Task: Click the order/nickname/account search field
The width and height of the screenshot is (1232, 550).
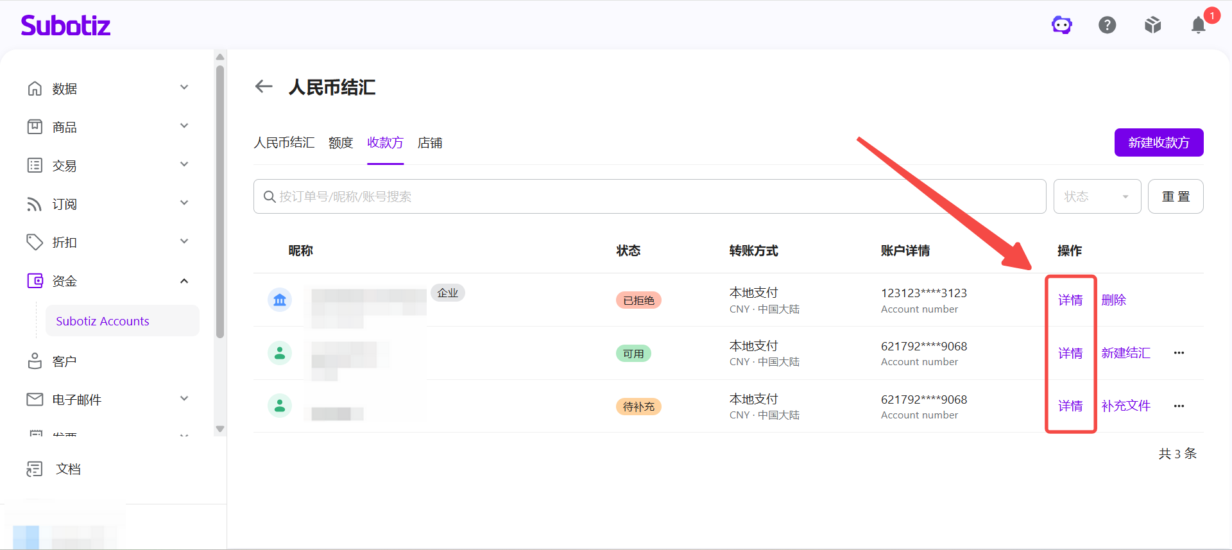Action: pos(649,196)
